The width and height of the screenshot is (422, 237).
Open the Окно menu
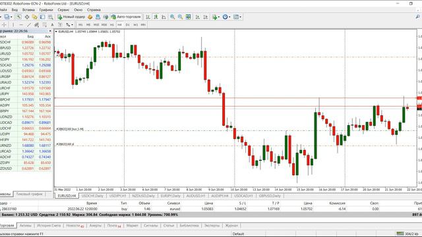(78, 10)
